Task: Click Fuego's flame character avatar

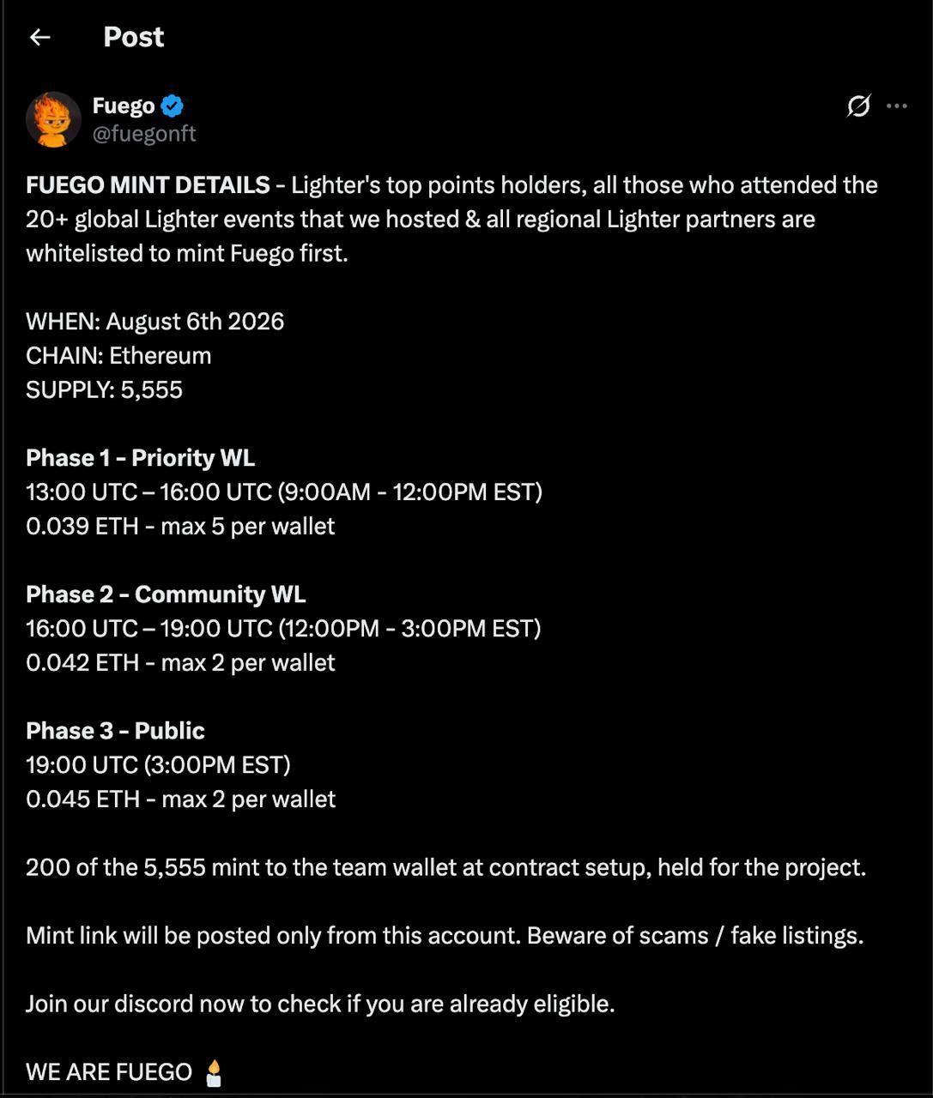Action: pyautogui.click(x=53, y=119)
